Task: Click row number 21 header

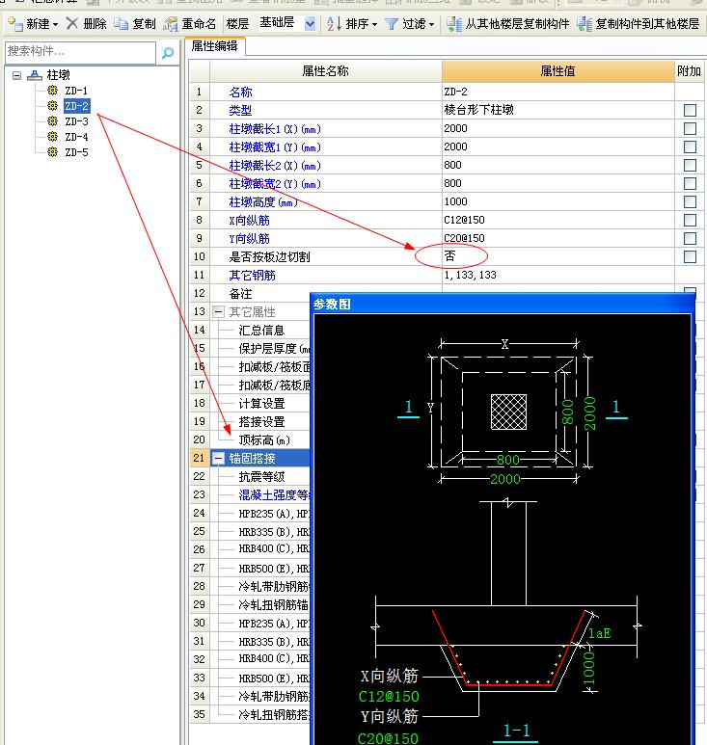Action: pyautogui.click(x=200, y=458)
